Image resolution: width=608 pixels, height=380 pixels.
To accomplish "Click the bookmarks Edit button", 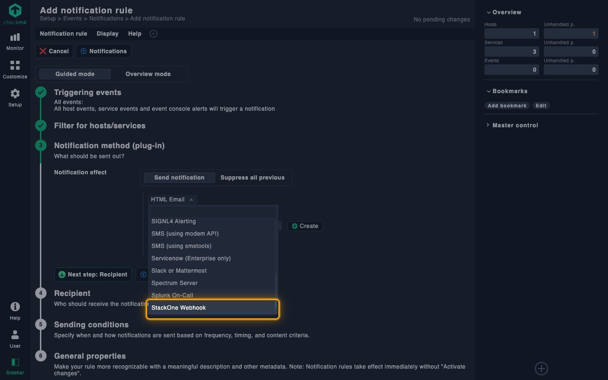I will 541,105.
